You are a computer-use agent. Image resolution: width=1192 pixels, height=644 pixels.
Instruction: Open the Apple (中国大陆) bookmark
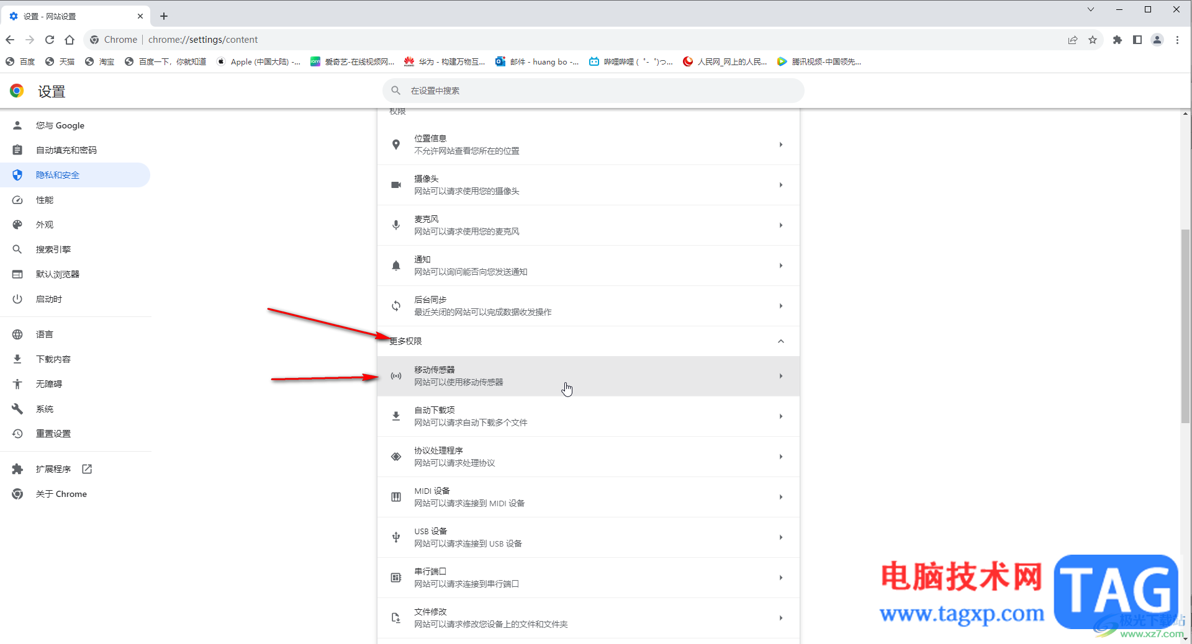tap(259, 61)
